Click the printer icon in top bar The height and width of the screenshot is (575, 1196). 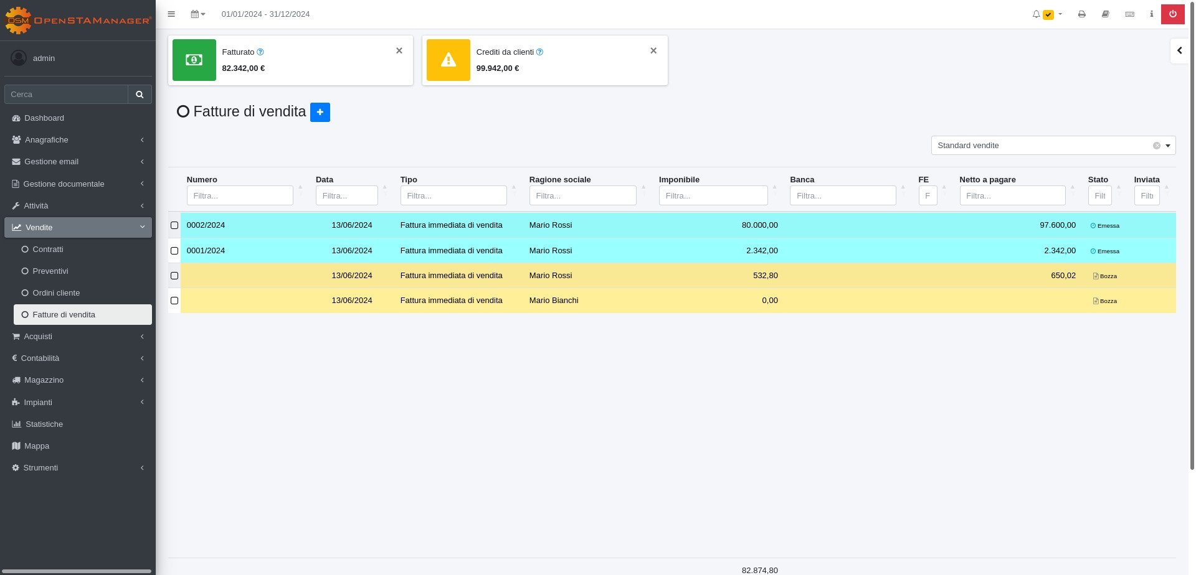click(1082, 14)
